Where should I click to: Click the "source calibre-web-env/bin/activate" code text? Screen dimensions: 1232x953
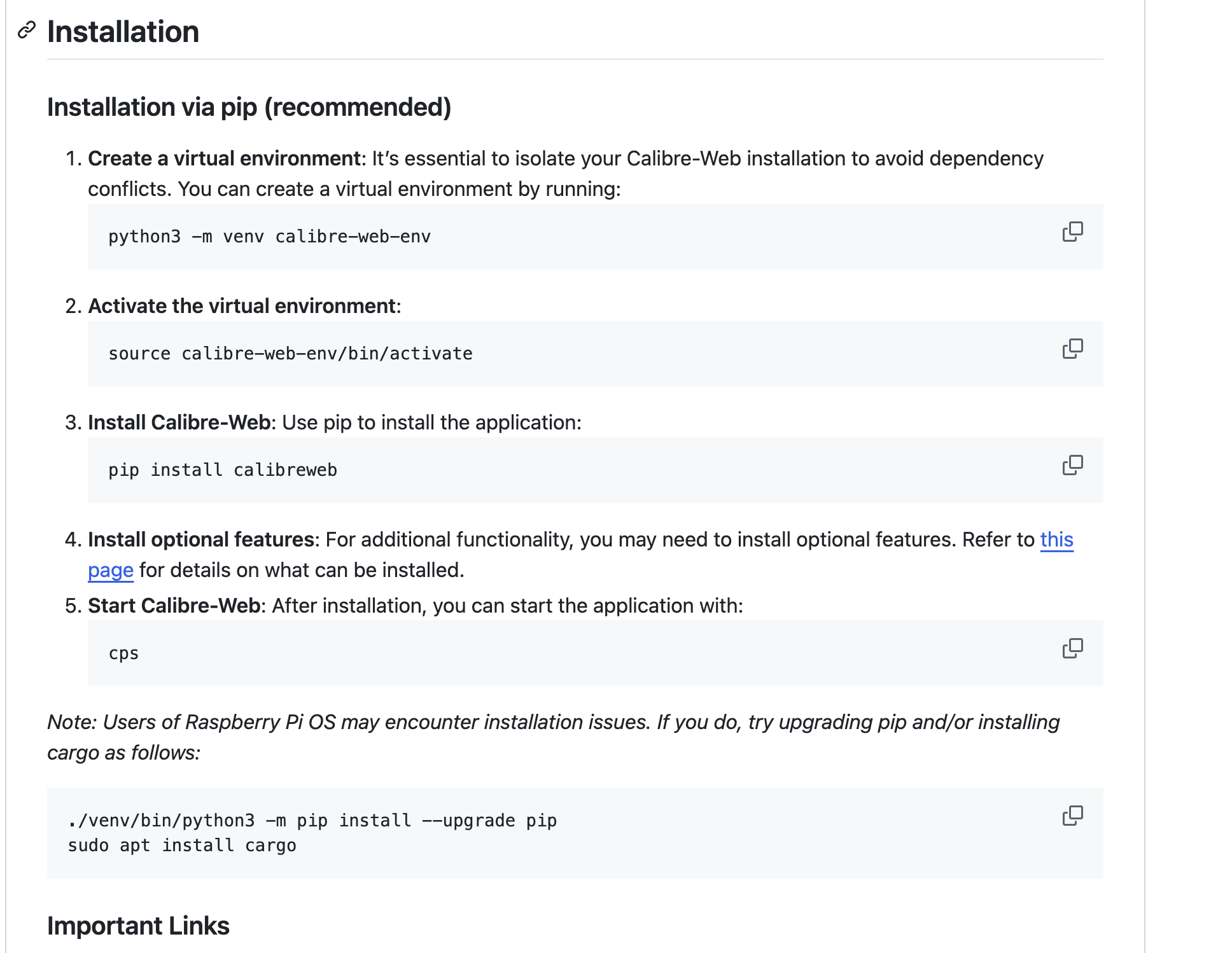(x=290, y=354)
